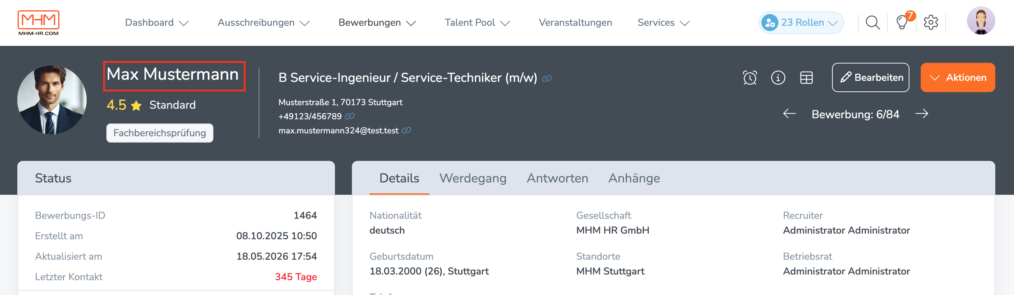The image size is (1014, 295).
Task: Open the user avatar in top bar
Action: tap(981, 21)
